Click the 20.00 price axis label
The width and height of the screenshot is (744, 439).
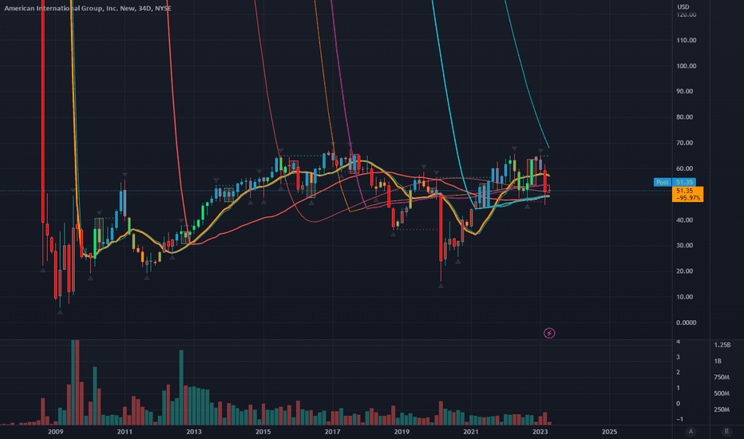click(x=684, y=271)
